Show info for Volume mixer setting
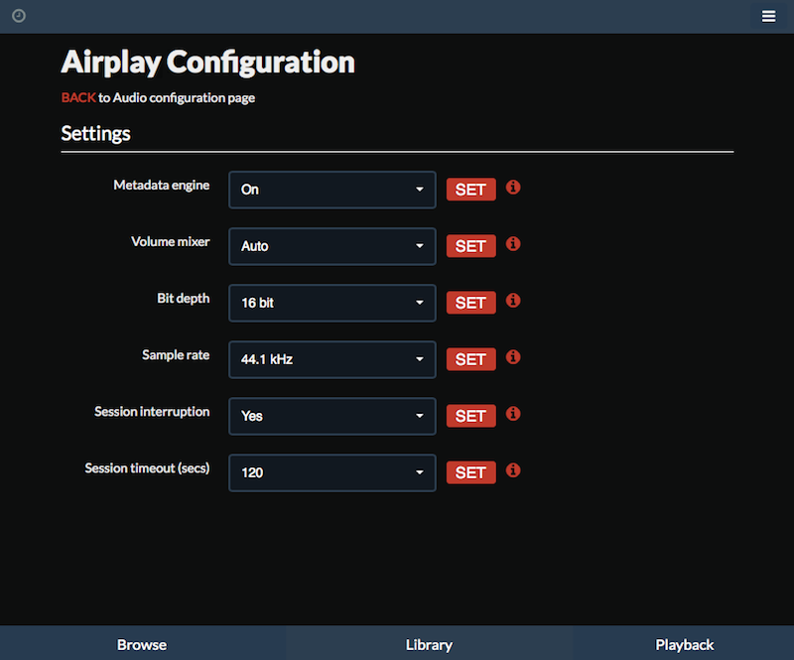This screenshot has width=794, height=660. 513,244
